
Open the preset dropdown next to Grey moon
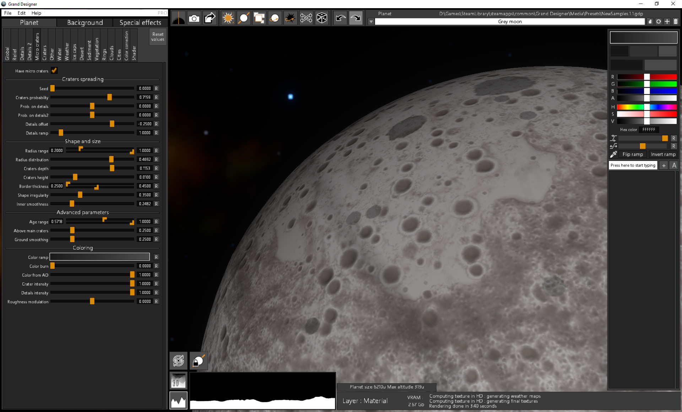[x=371, y=21]
